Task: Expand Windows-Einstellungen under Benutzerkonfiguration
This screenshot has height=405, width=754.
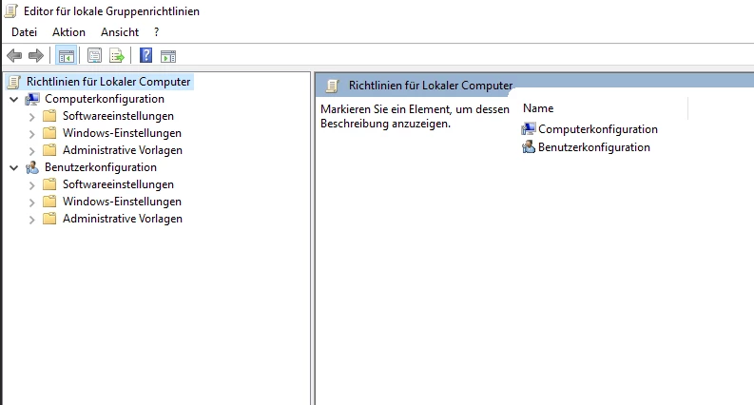Action: pos(32,202)
